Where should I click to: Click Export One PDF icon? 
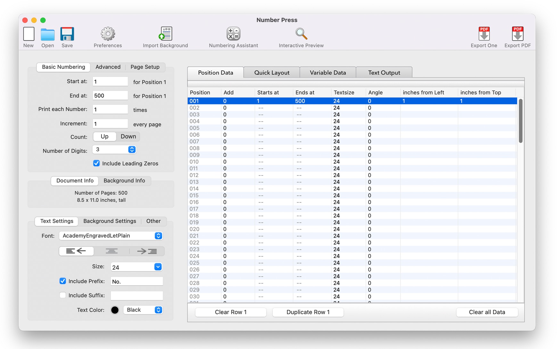click(x=484, y=37)
